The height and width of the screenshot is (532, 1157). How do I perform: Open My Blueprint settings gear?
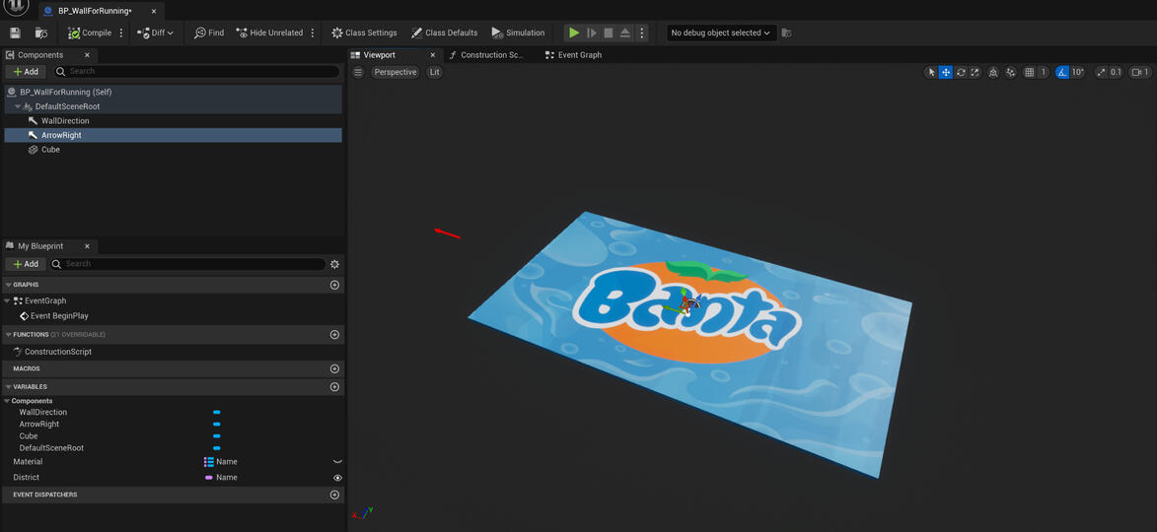point(335,264)
